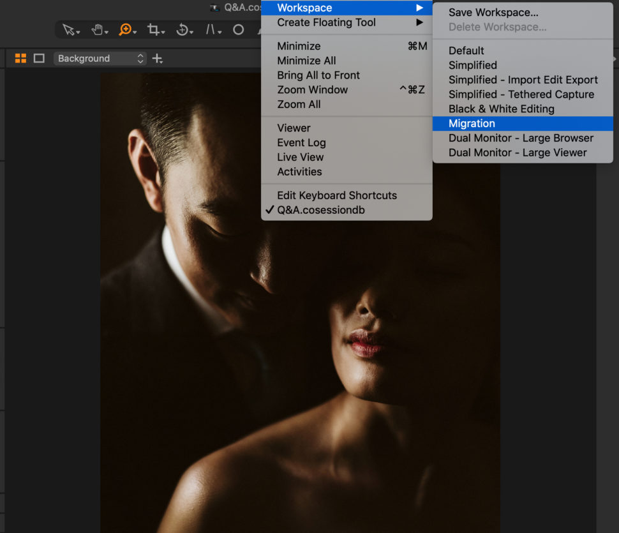Image resolution: width=619 pixels, height=533 pixels.
Task: Open the add-layer plus dropdown
Action: click(157, 58)
